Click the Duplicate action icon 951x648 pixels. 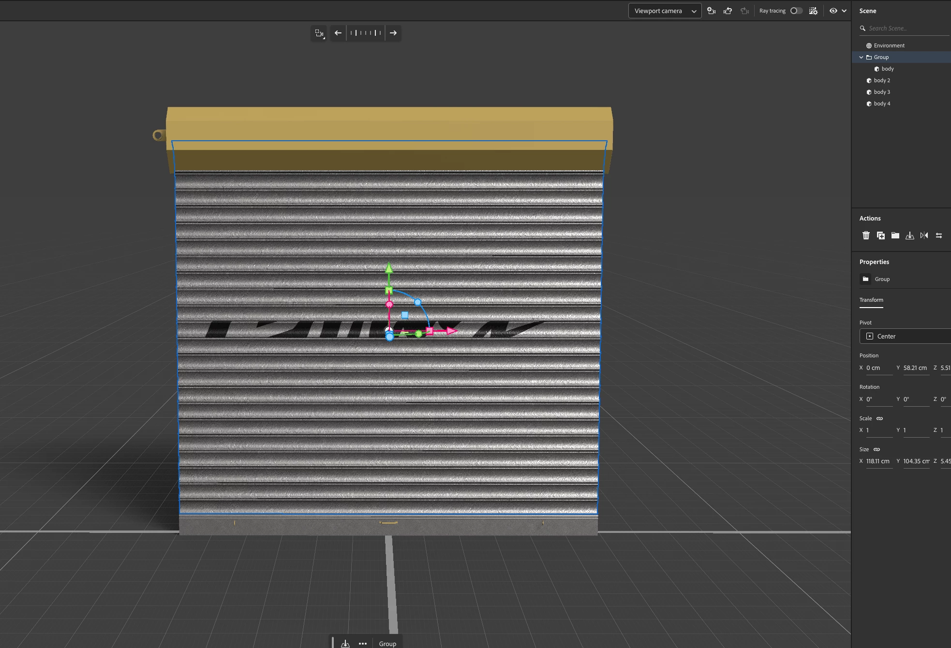(x=881, y=236)
